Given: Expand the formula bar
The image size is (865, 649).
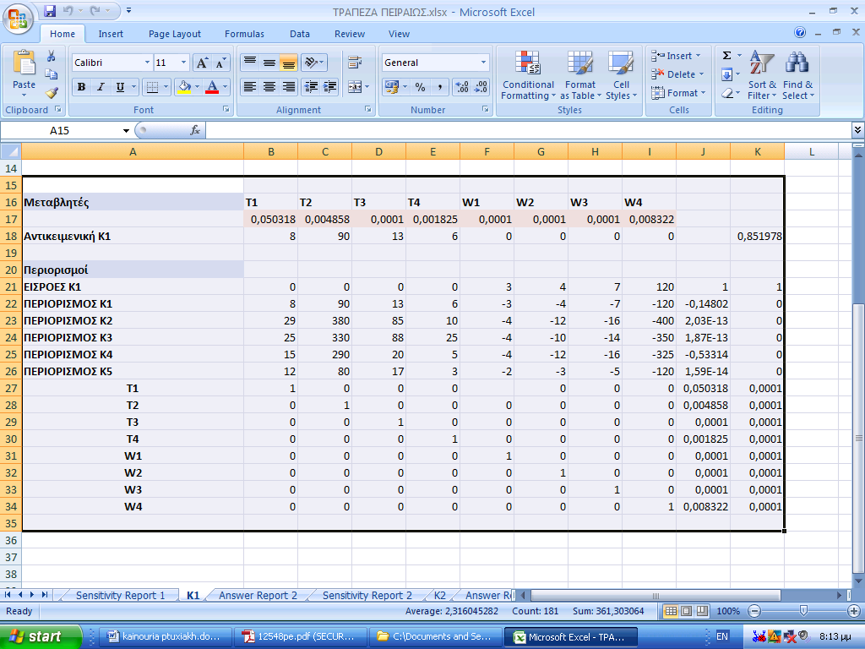Looking at the screenshot, I should tap(857, 130).
